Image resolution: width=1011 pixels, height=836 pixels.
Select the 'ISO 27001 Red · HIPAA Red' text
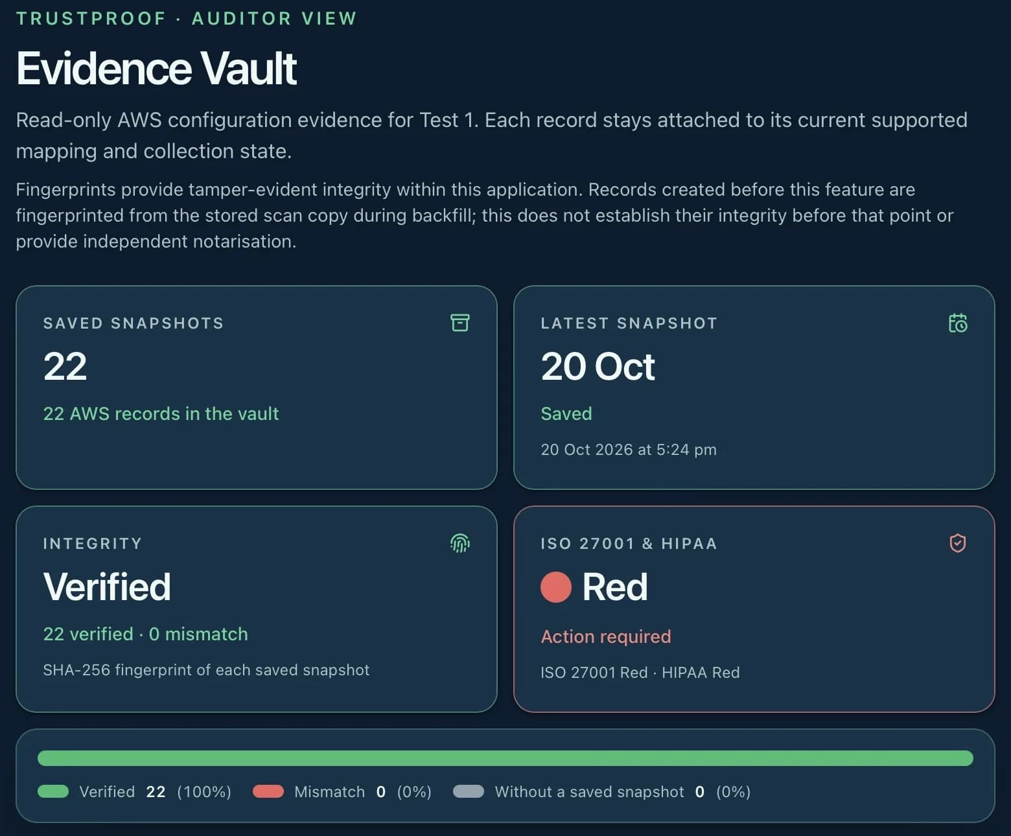pyautogui.click(x=640, y=672)
